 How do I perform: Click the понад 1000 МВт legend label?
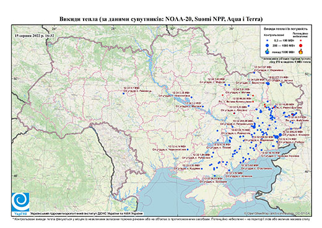[284, 51]
